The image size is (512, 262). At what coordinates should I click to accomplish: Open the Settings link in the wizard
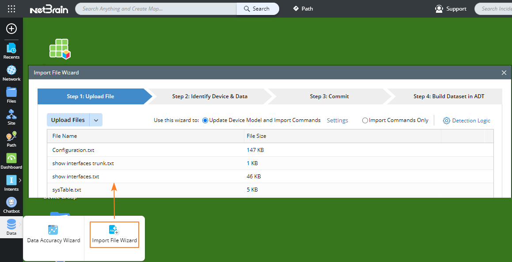[337, 120]
